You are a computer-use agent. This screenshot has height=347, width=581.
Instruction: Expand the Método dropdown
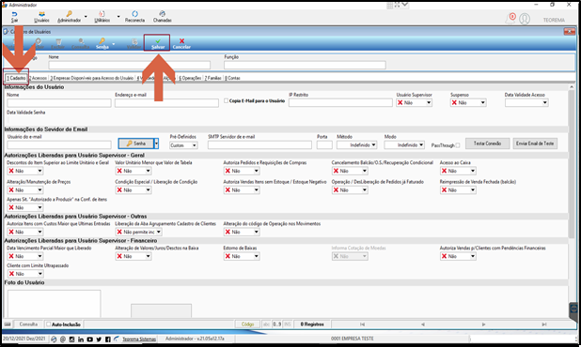pyautogui.click(x=373, y=145)
